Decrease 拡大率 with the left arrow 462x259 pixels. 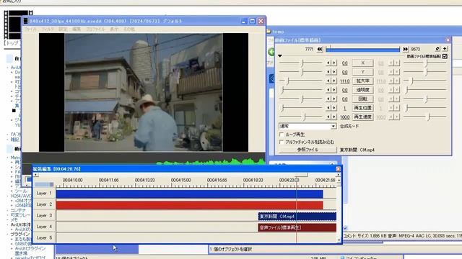pos(328,81)
